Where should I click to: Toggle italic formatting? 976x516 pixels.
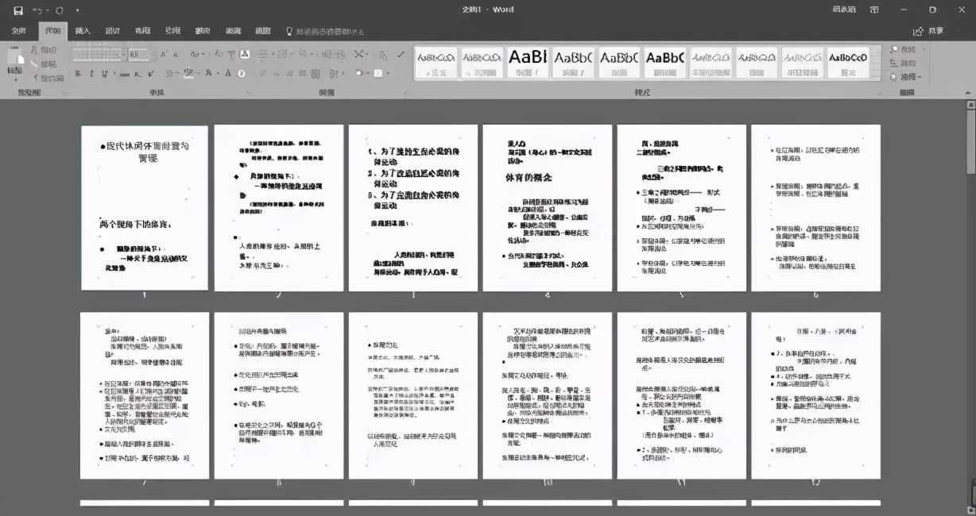(91, 73)
